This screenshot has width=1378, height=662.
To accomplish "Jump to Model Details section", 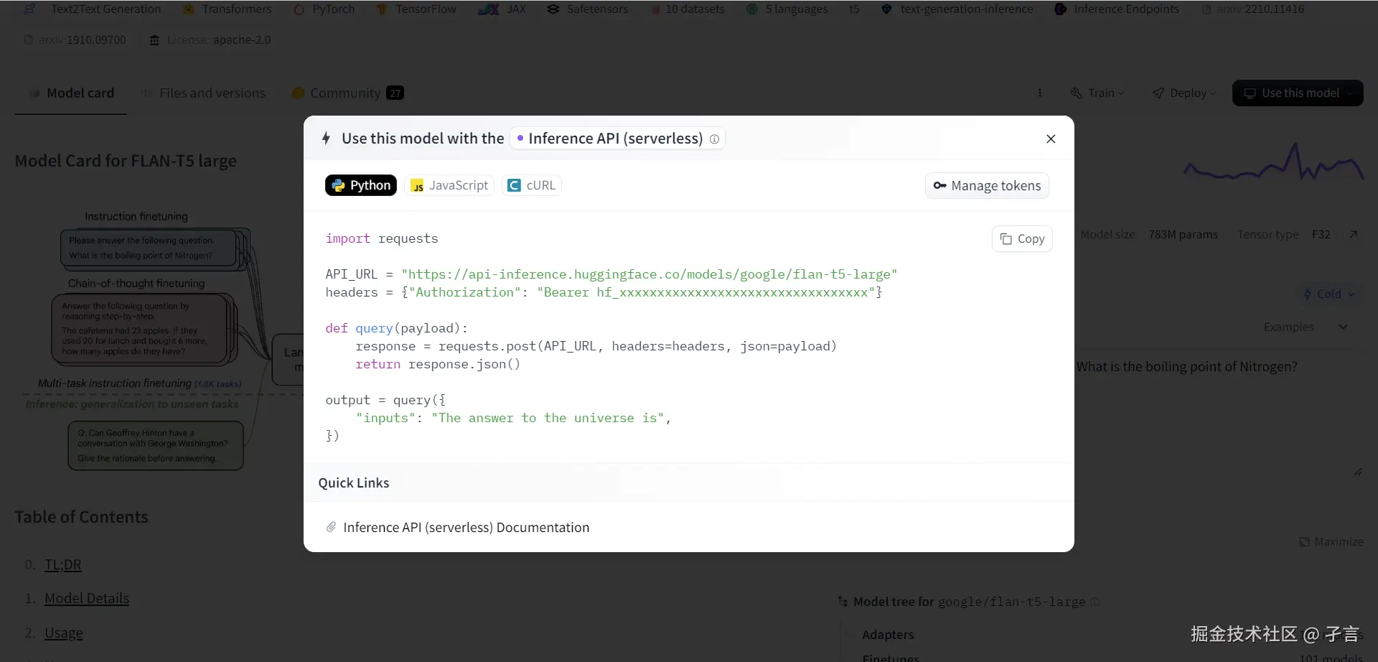I will point(87,599).
